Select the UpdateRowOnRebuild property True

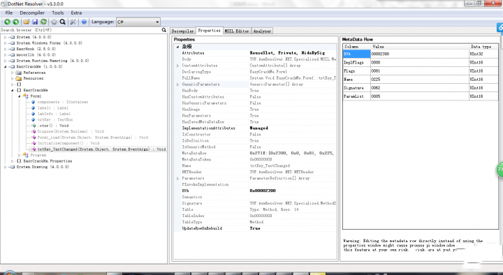[x=255, y=228]
